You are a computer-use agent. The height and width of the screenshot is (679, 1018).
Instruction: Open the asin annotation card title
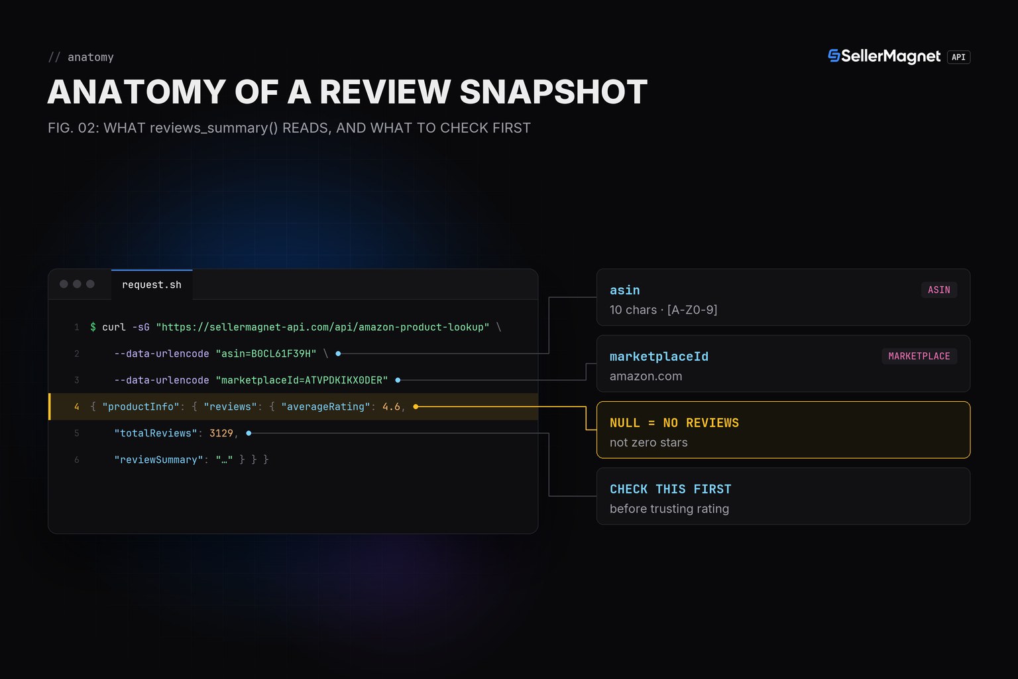[625, 290]
